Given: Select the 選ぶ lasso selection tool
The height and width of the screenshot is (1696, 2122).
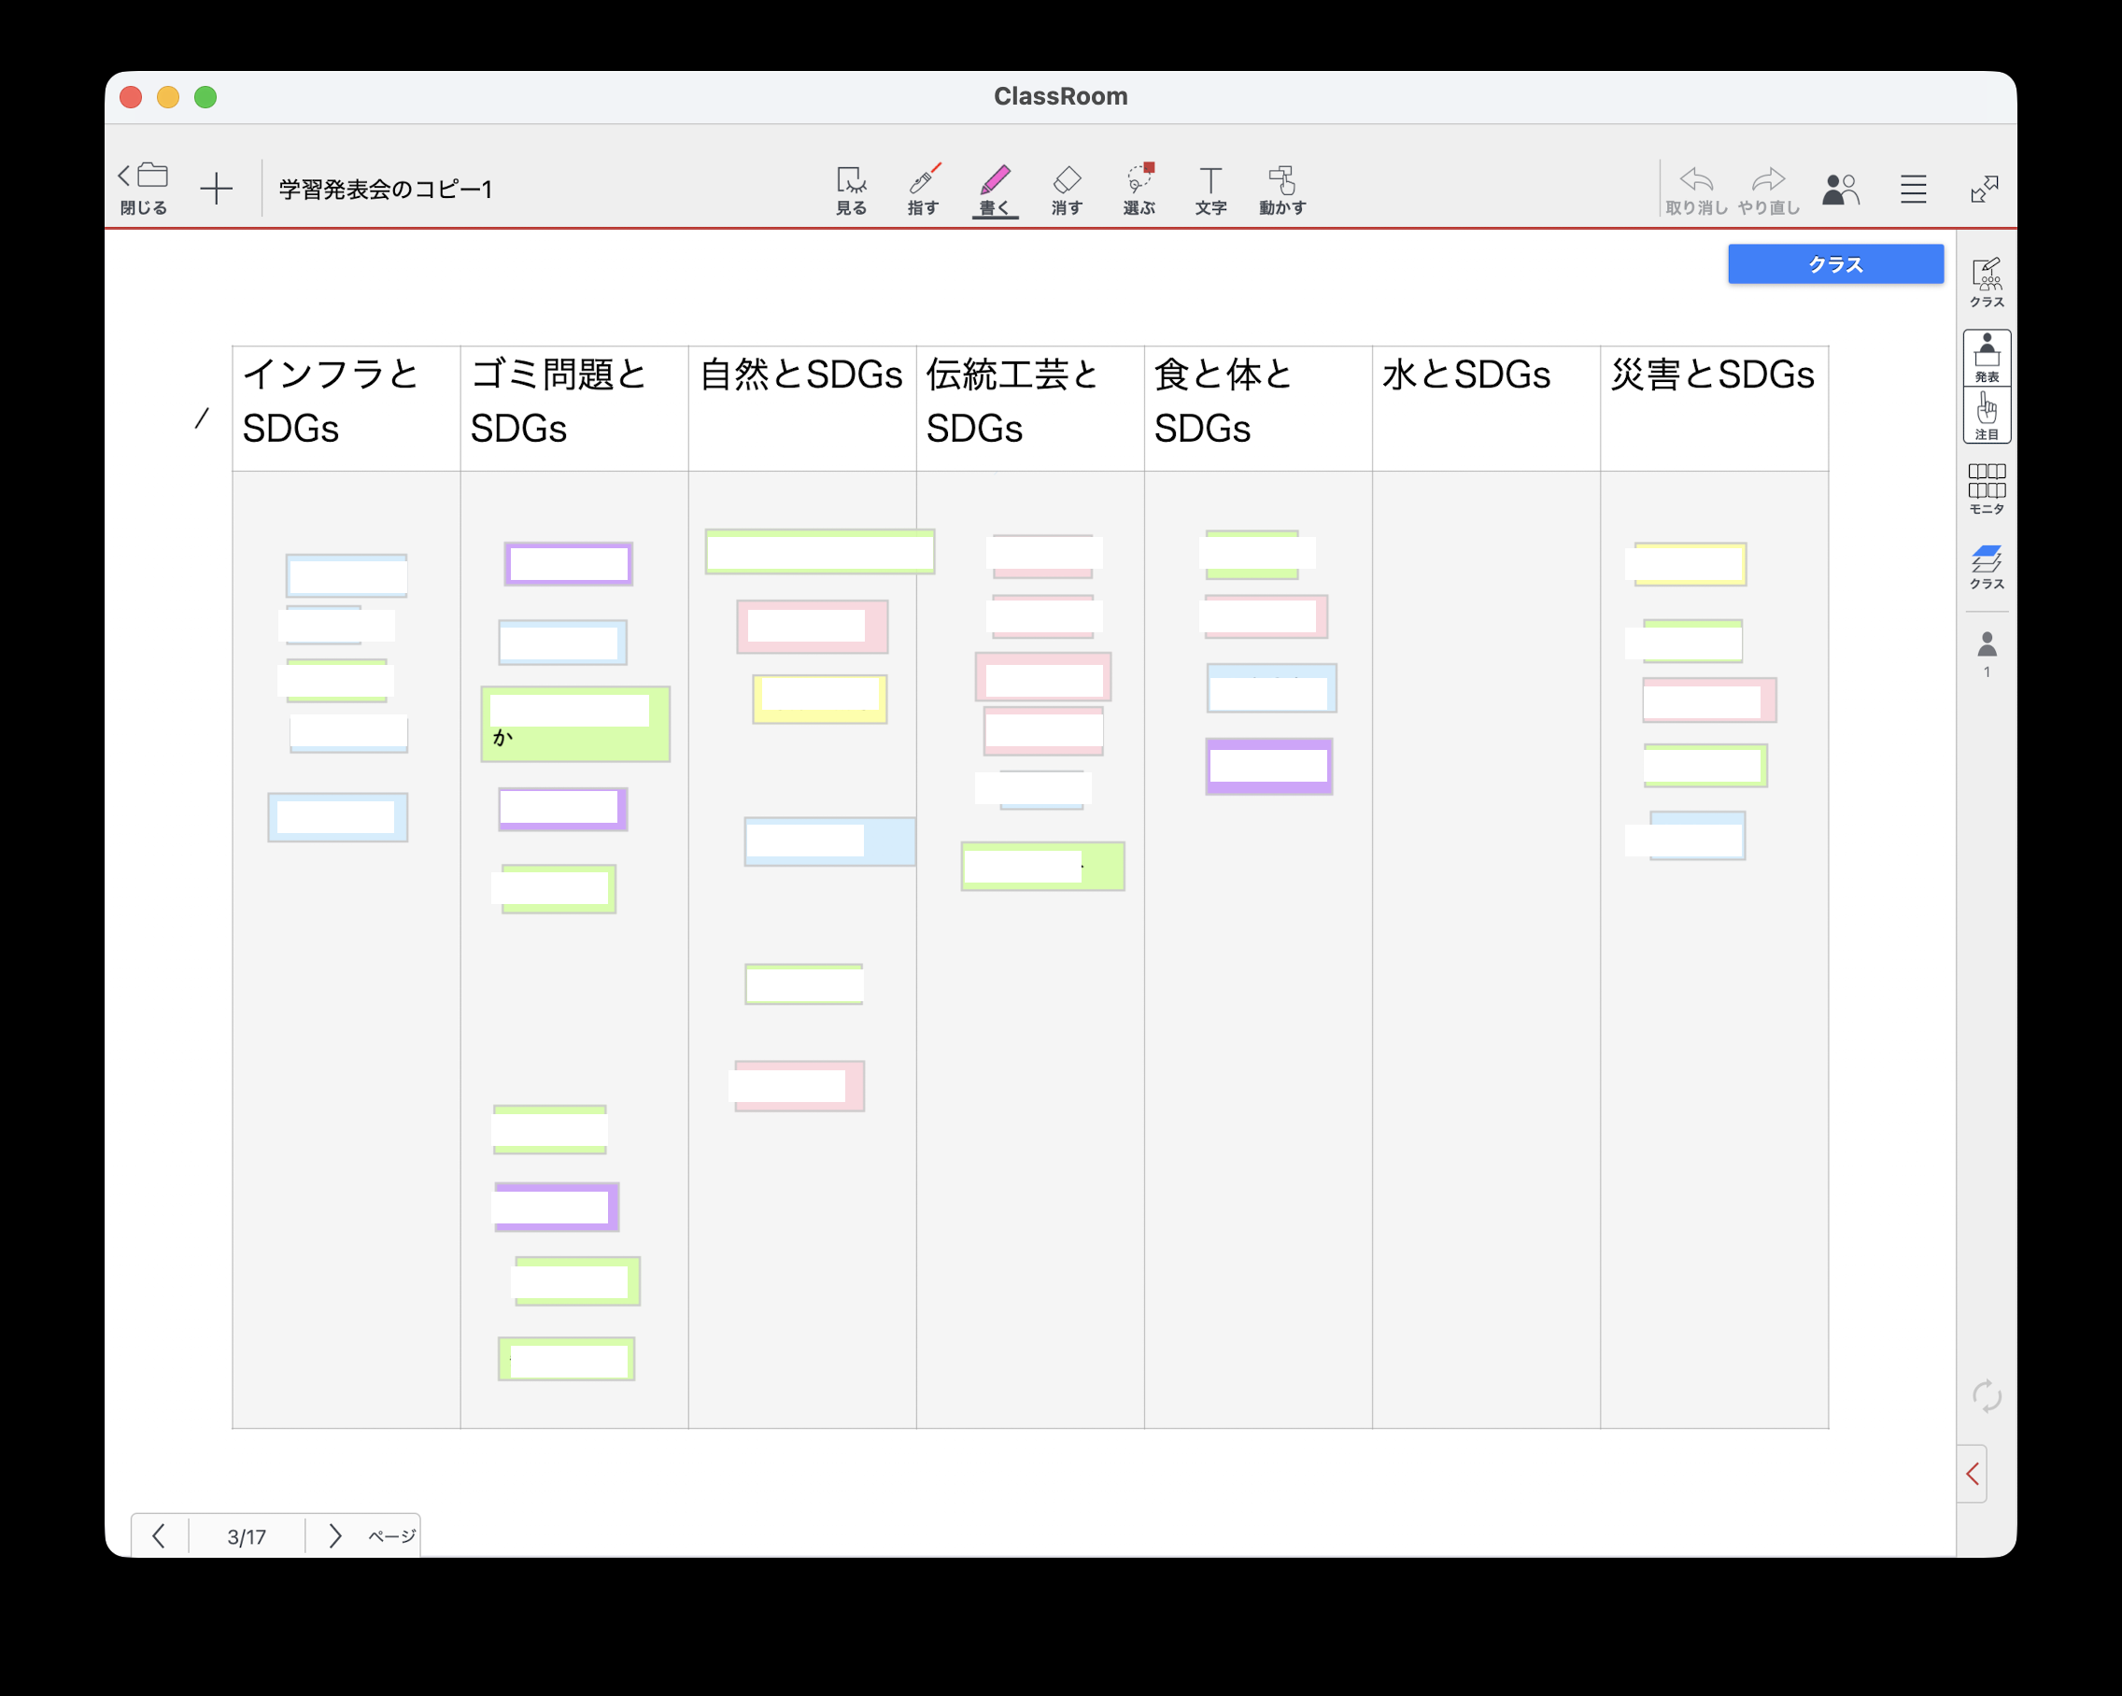Looking at the screenshot, I should 1139,189.
